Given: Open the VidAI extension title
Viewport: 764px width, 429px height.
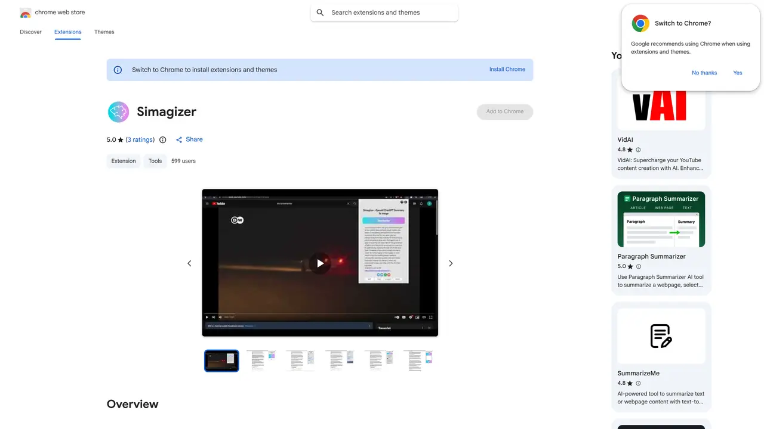Looking at the screenshot, I should [626, 139].
